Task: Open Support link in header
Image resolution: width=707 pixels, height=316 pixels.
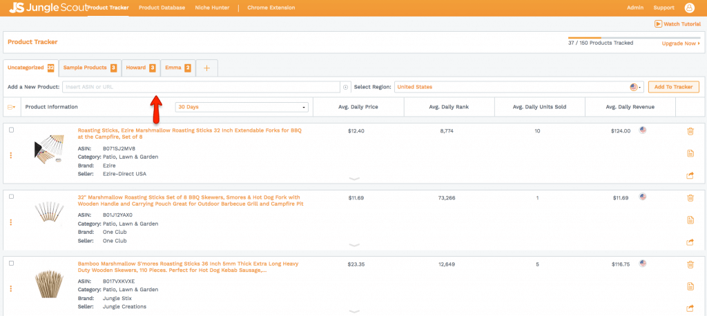Action: pyautogui.click(x=664, y=8)
